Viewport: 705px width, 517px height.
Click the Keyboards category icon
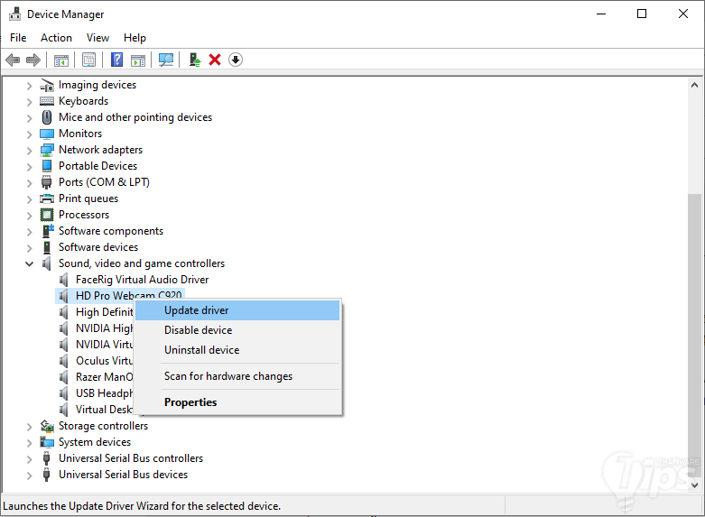(47, 101)
